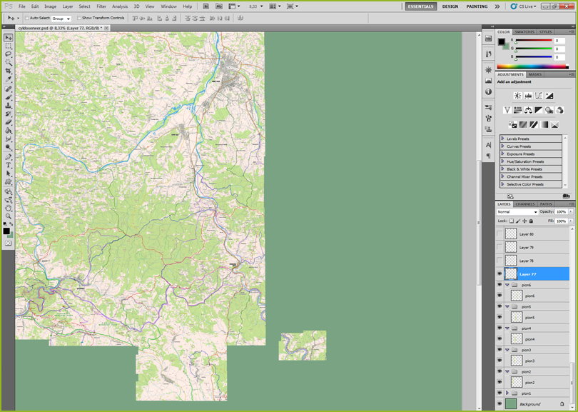Select the Crop tool
Image resolution: width=578 pixels, height=412 pixels.
(8, 71)
